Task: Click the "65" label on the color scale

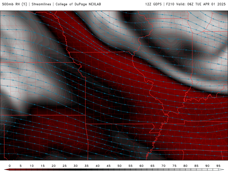Action: [152, 166]
